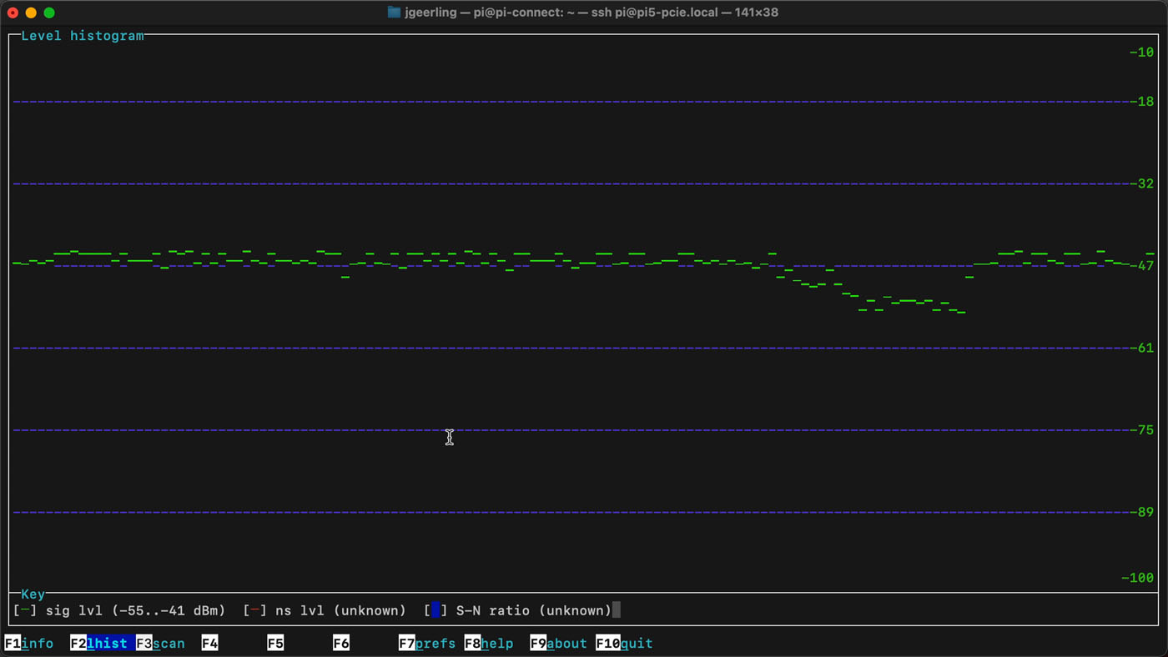Click the unassigned F5 key slot
Viewport: 1168px width, 657px height.
tap(275, 643)
